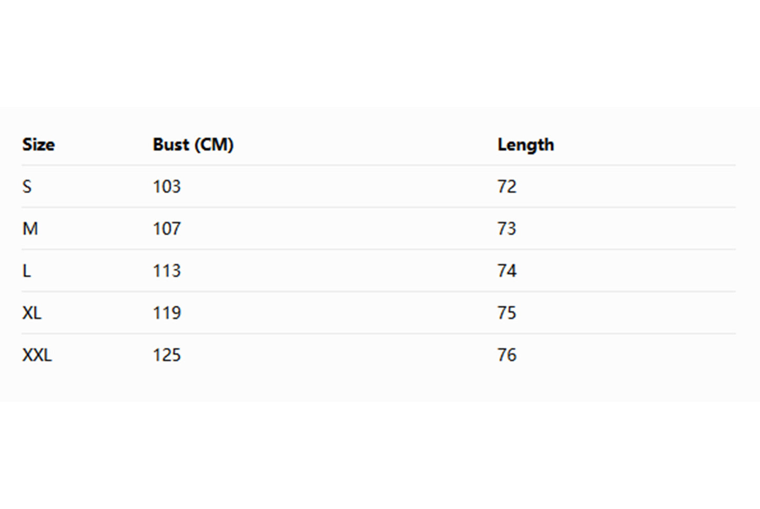Click bust value 119
Image resolution: width=760 pixels, height=509 pixels.
tap(167, 313)
